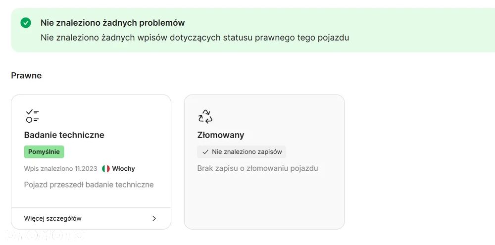This screenshot has height=245, width=495.
Task: Click the Italian flag icon
Action: tap(106, 169)
